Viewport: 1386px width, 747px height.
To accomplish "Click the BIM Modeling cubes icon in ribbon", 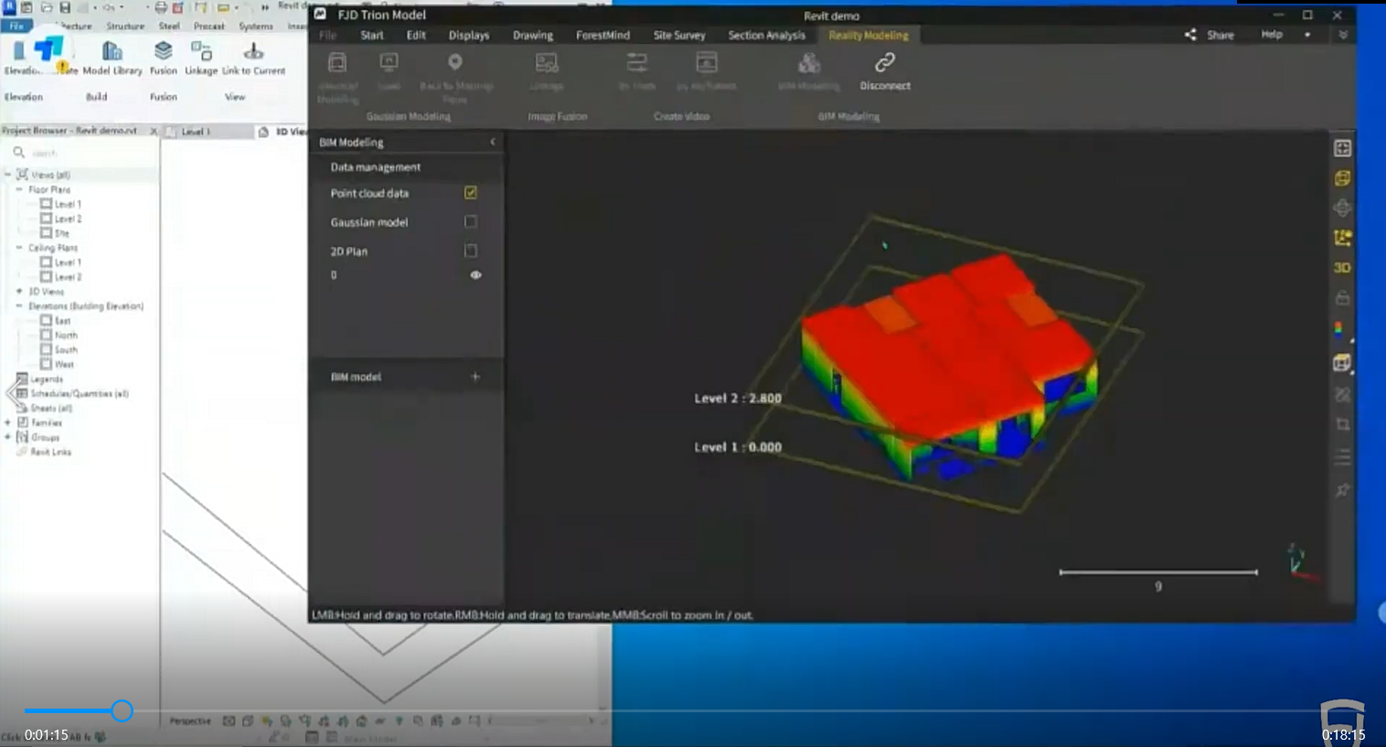I will 808,62.
